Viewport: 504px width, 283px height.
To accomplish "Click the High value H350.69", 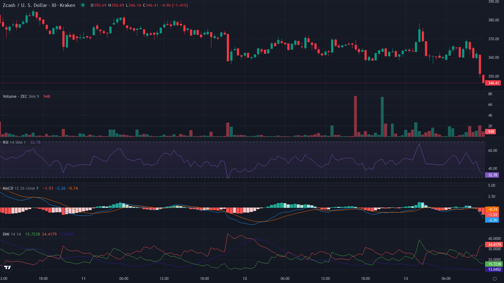I will (116, 5).
